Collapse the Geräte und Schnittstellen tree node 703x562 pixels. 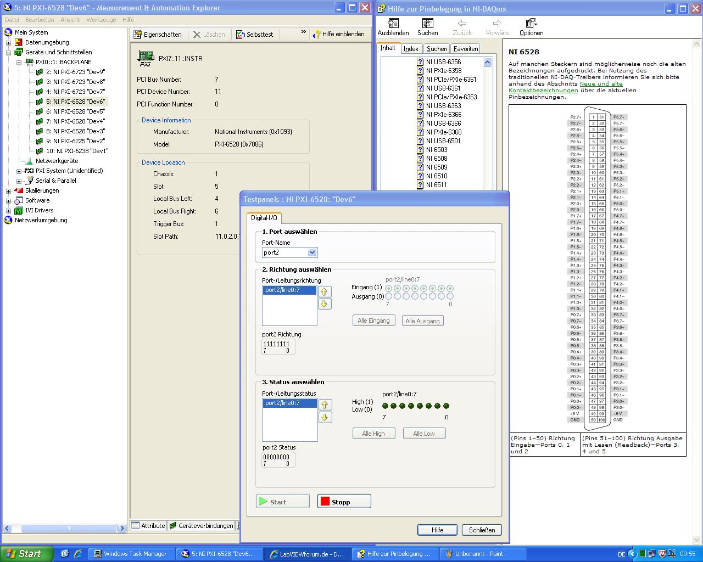[x=8, y=53]
